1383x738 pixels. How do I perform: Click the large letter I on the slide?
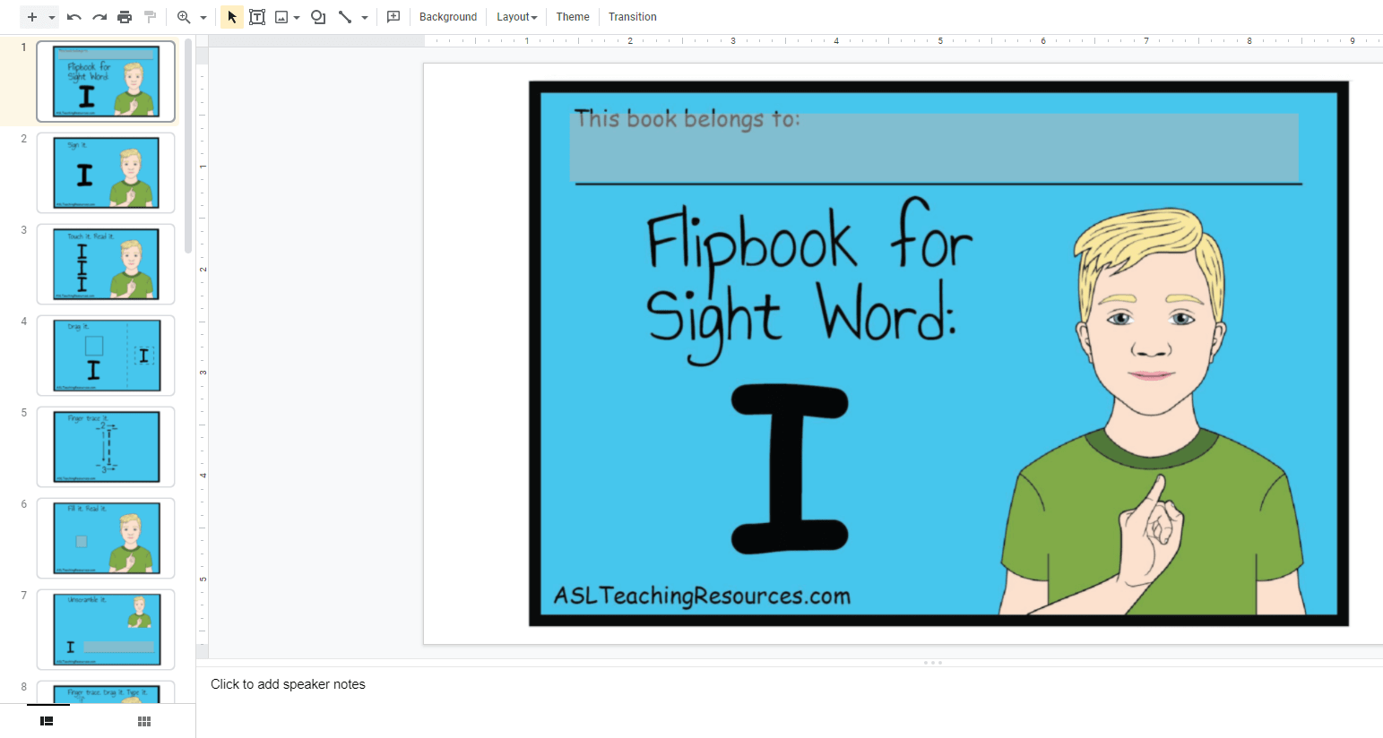click(790, 468)
